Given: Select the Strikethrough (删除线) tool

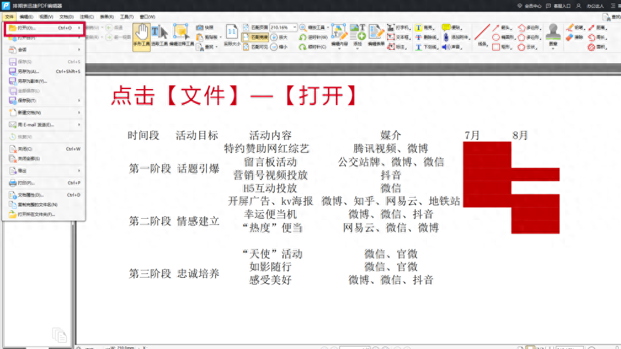Looking at the screenshot, I should coord(426,37).
